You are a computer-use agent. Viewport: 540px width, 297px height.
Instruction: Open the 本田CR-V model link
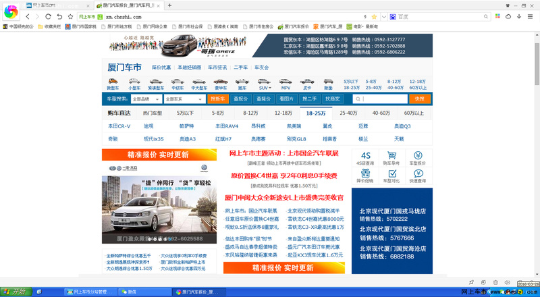point(119,126)
